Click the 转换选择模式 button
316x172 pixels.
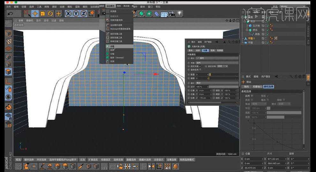(x=187, y=160)
